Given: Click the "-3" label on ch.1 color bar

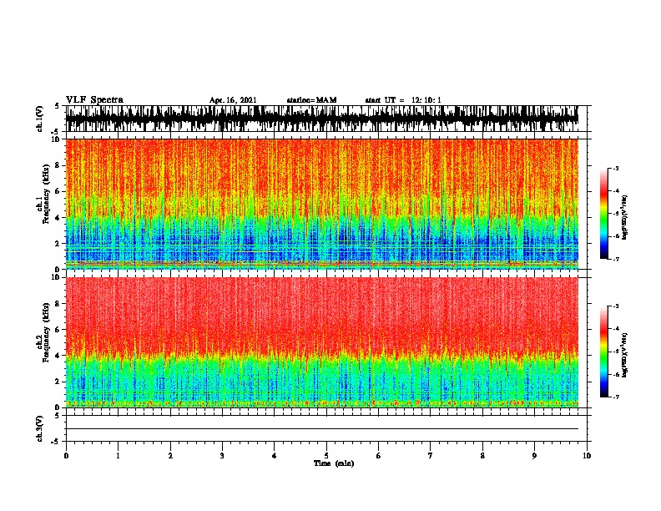Looking at the screenshot, I should (x=615, y=169).
